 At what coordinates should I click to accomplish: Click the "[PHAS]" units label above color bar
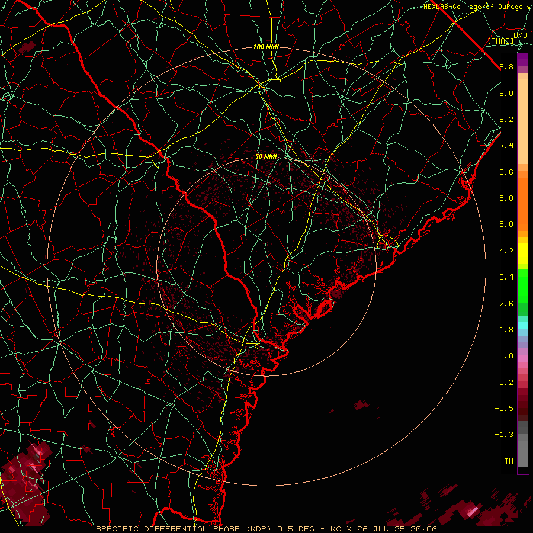pyautogui.click(x=500, y=41)
